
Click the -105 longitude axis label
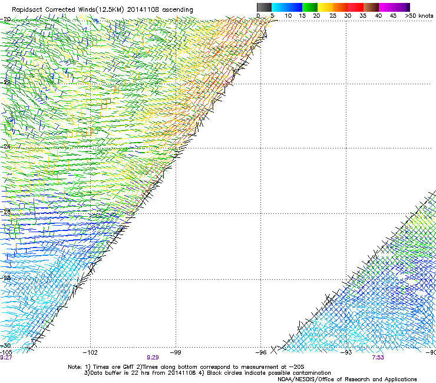[6, 352]
